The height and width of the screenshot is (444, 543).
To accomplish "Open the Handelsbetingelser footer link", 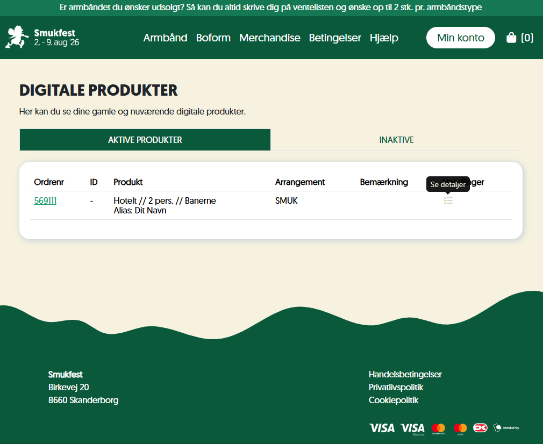I will coord(405,374).
